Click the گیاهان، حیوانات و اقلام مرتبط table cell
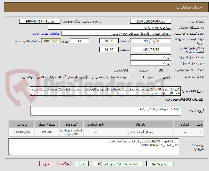Screen dimensions: 209x171 coord(71,132)
